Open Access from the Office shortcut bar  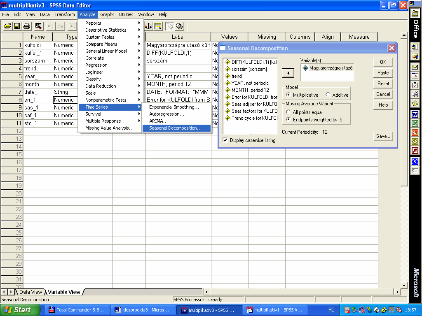tap(415, 151)
